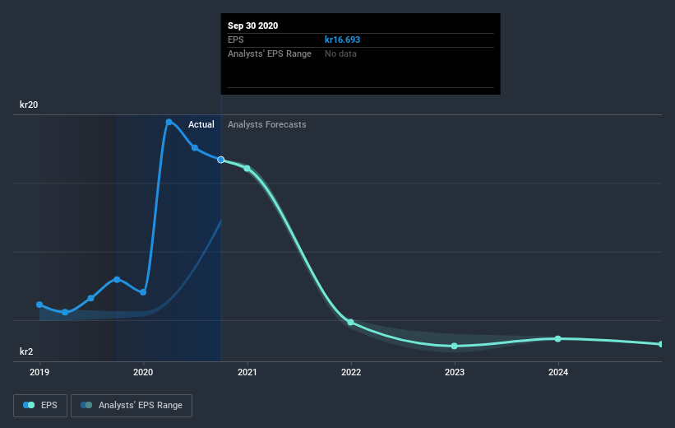Click the 2021 x-axis label
Image resolution: width=675 pixels, height=428 pixels.
click(247, 372)
